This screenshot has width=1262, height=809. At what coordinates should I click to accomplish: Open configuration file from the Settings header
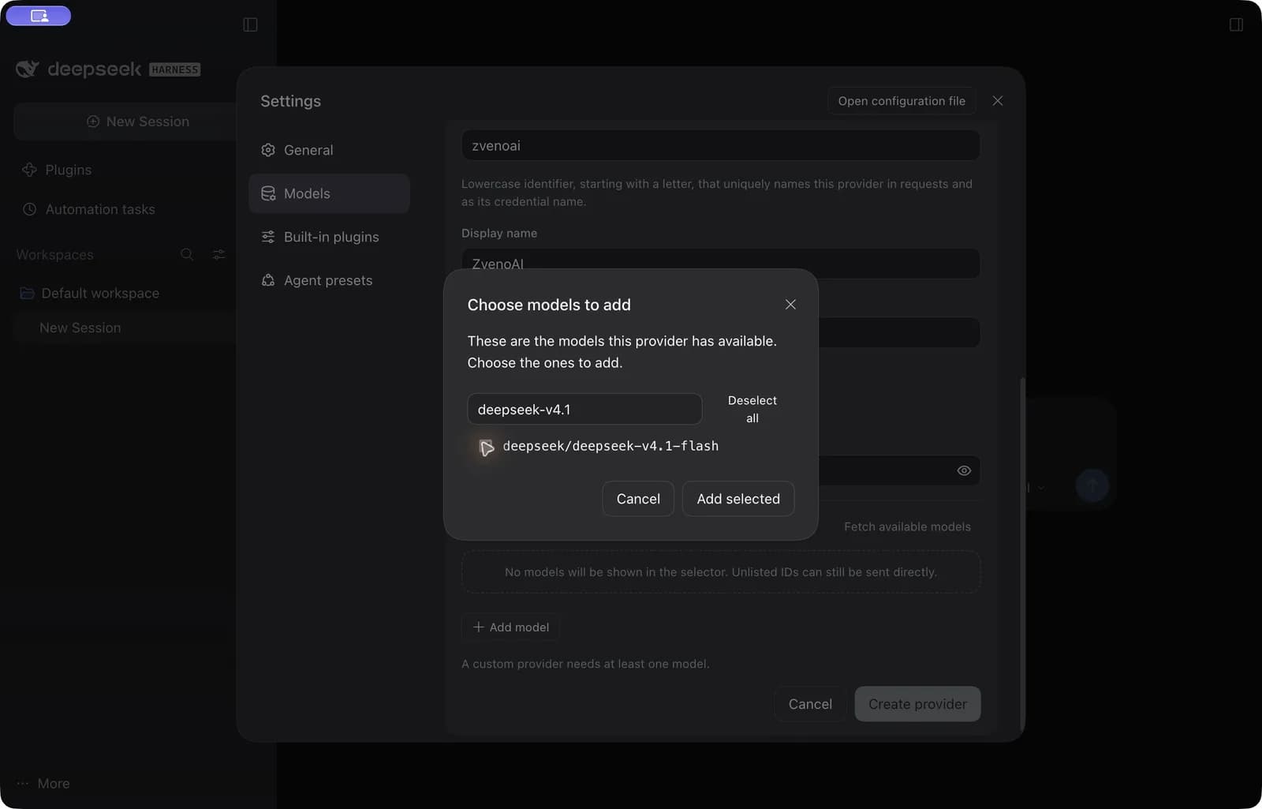click(x=902, y=101)
